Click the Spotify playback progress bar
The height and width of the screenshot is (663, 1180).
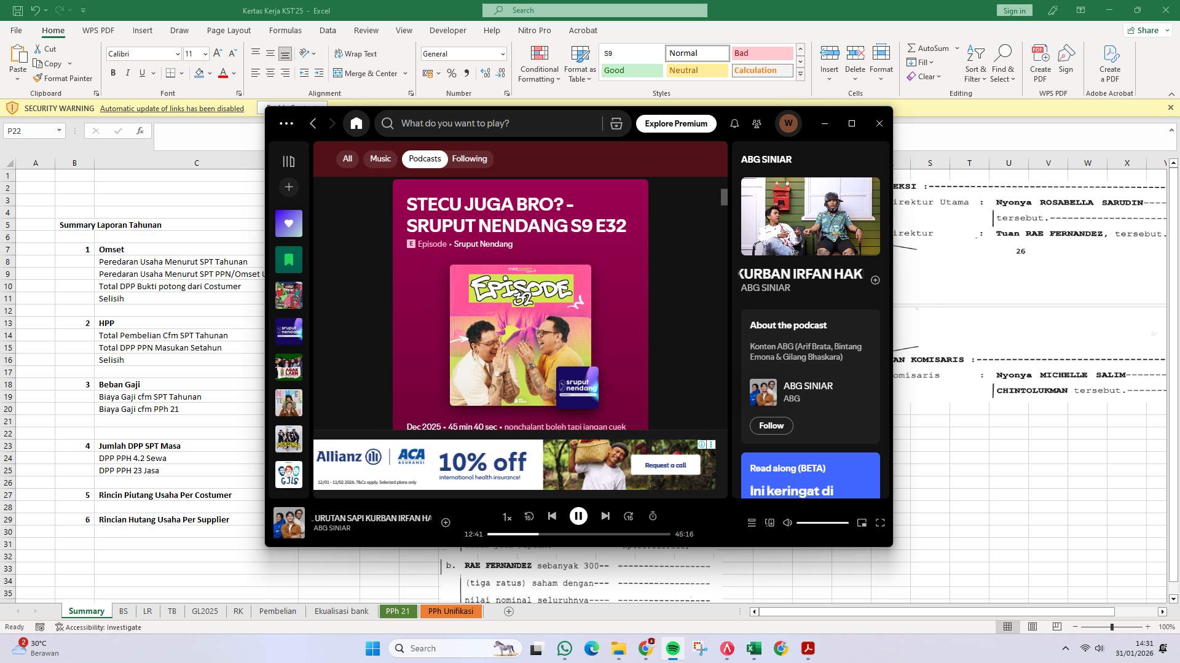[x=578, y=534]
